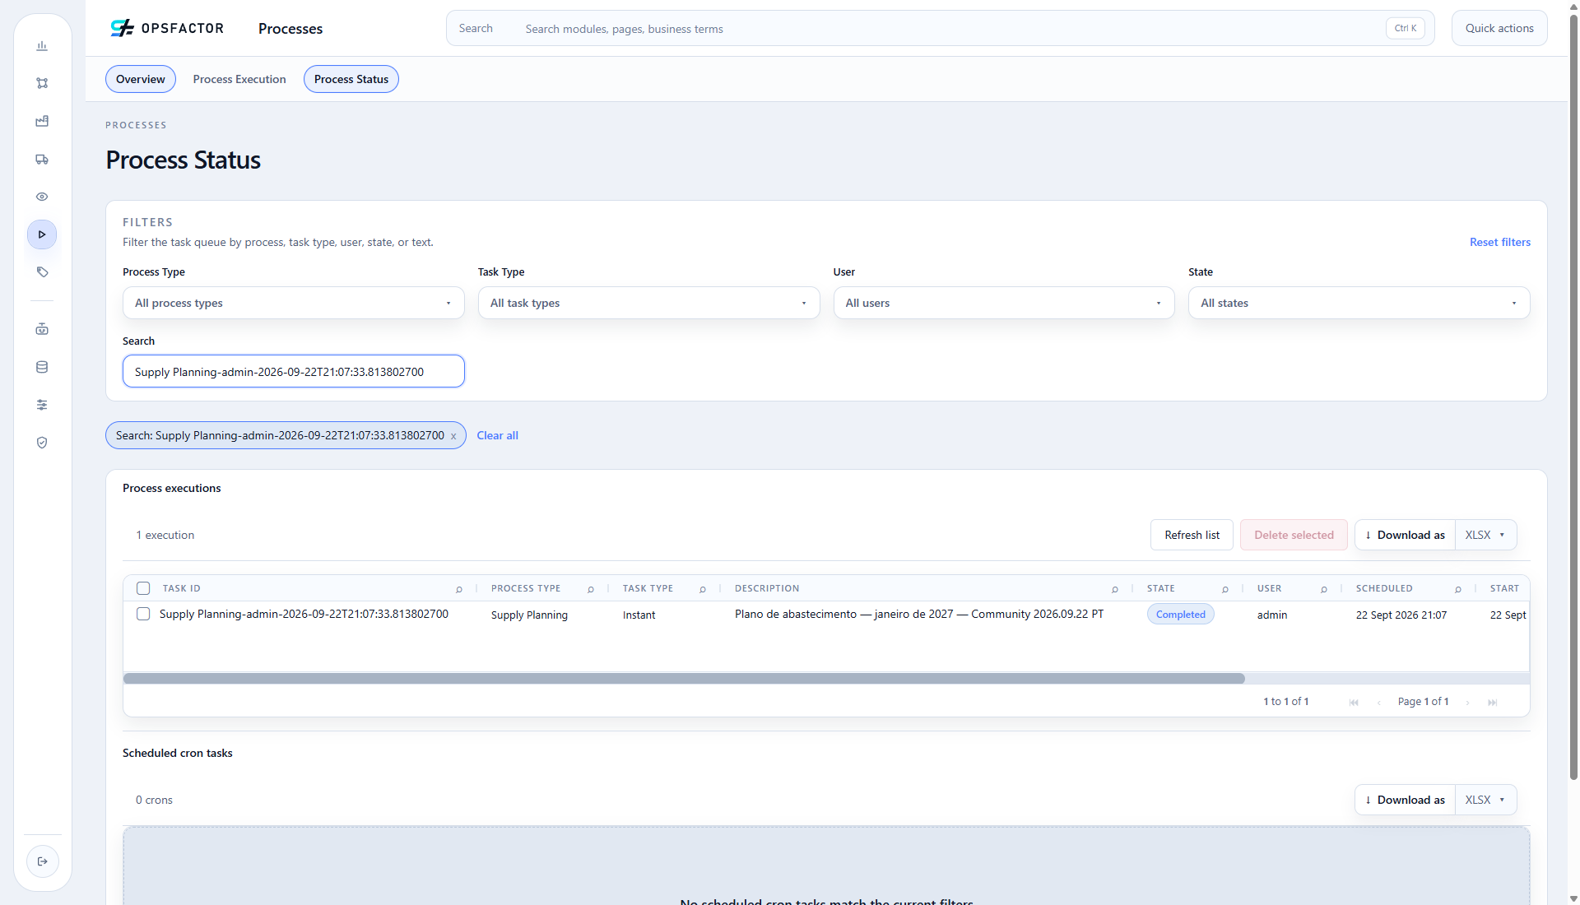Switch to the Overview tab
Screen dimensions: 1580x905
141,79
